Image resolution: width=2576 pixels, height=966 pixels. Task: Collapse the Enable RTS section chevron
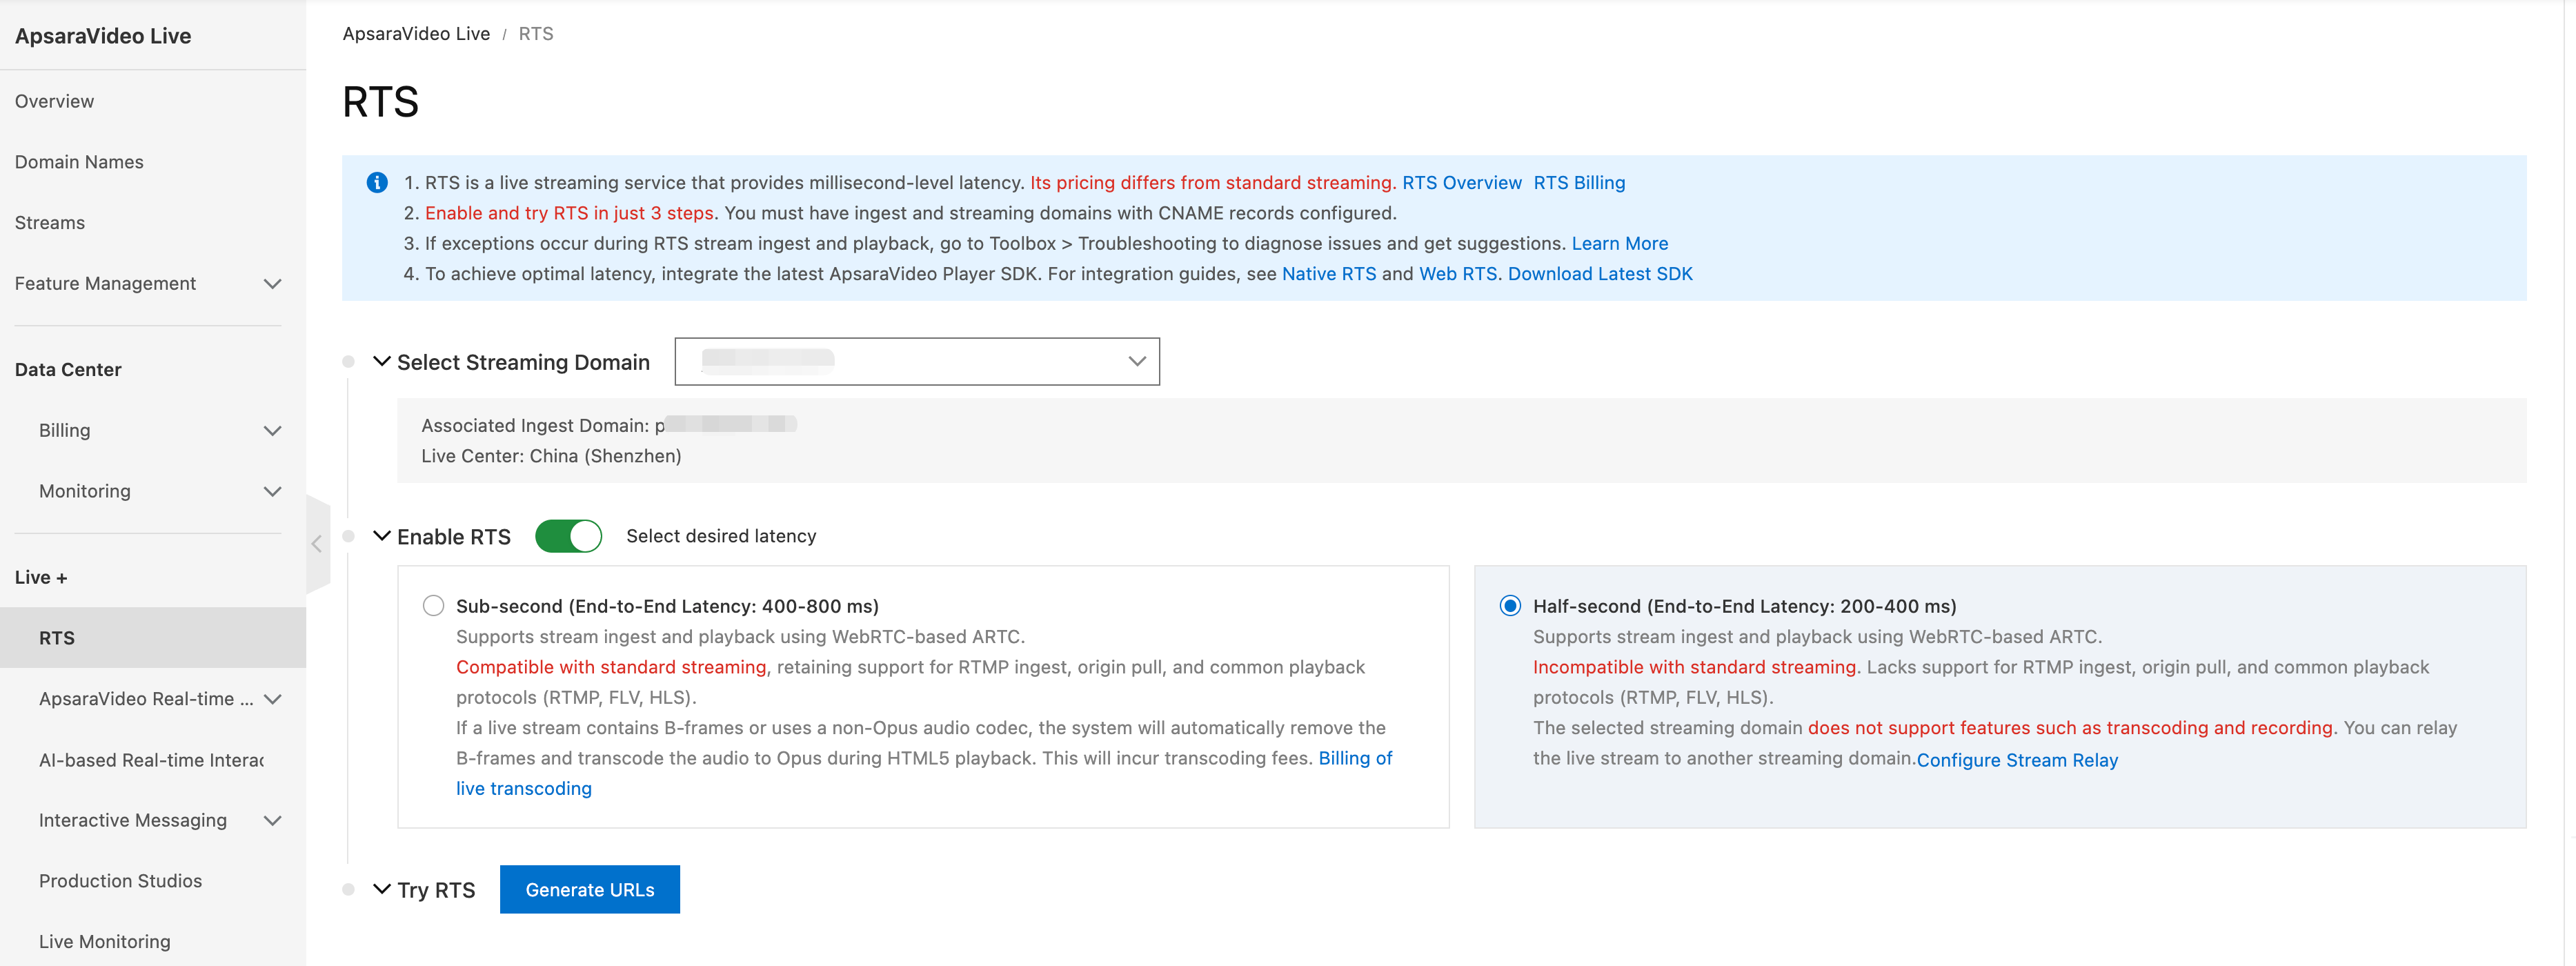coord(381,536)
